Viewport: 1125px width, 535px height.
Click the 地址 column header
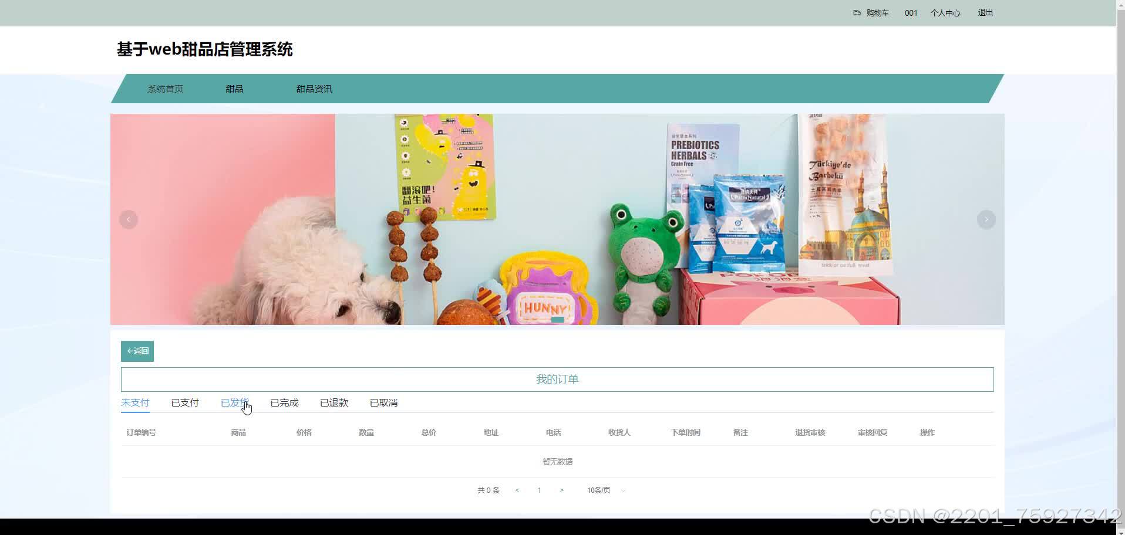pos(491,432)
